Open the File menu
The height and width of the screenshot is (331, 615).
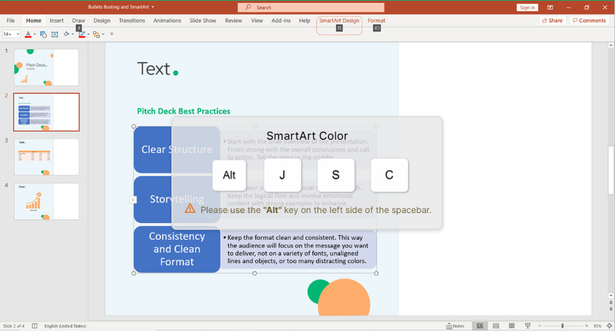coord(11,20)
